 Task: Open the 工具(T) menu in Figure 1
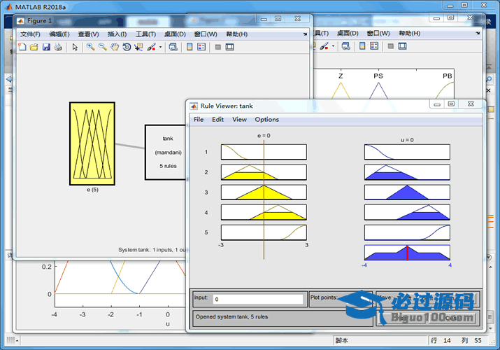145,34
